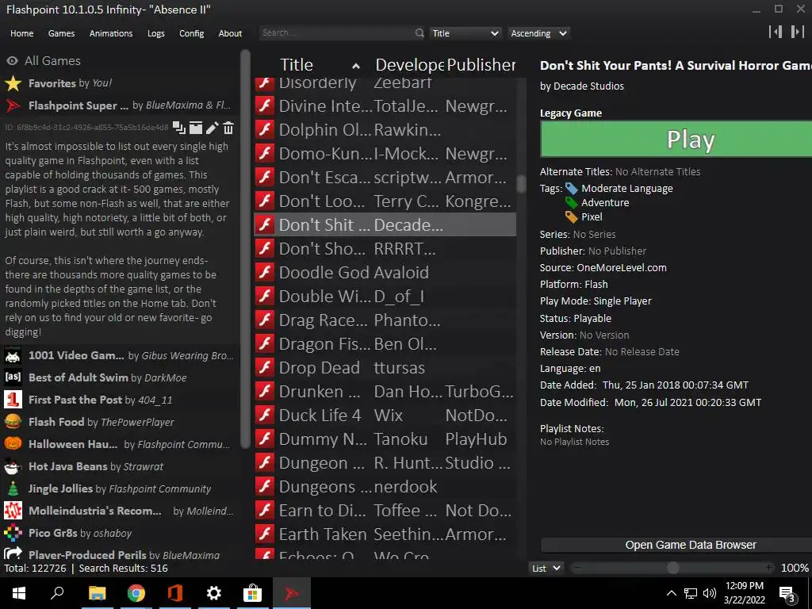Open File Explorer from the taskbar
The image size is (812, 609).
(98, 593)
